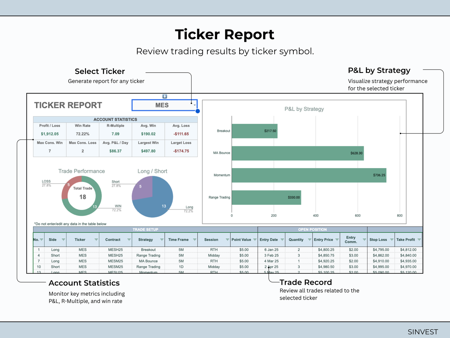Screen dimensions: 450x338
Task: Select take profit cell $4,970.00
Action: [408, 267]
